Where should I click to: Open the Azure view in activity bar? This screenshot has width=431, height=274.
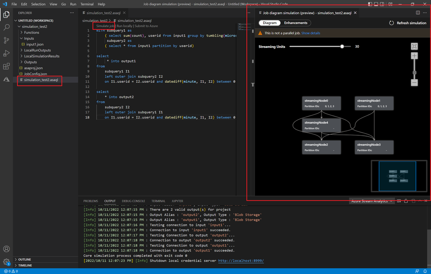[x=6, y=79]
